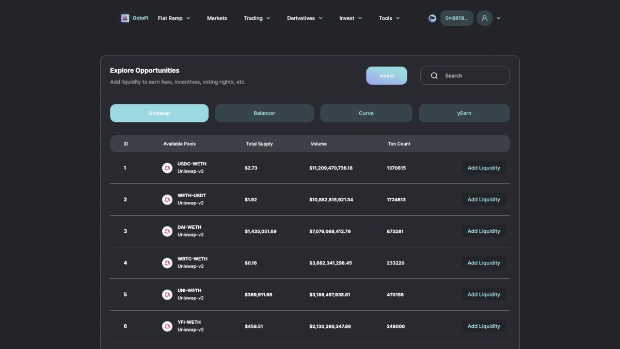The height and width of the screenshot is (349, 620).
Task: Click the magnifier icon in the search box
Action: [x=434, y=75]
